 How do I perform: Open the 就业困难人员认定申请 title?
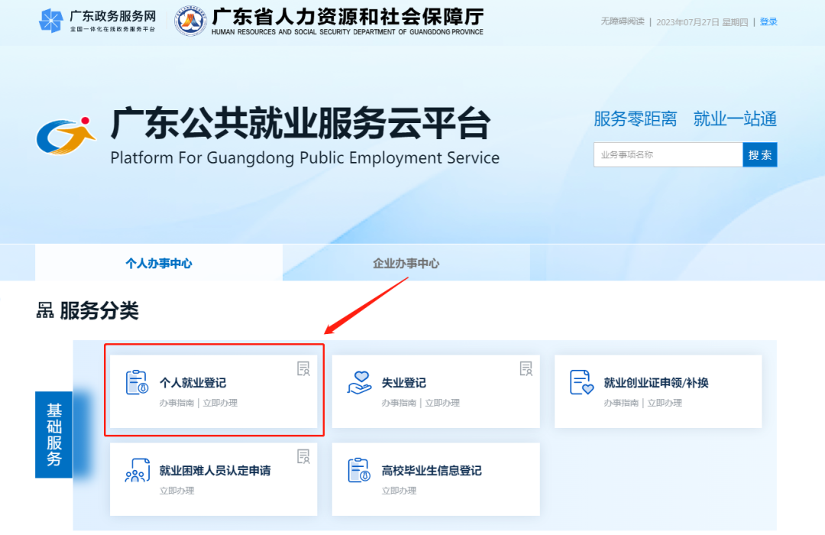[215, 471]
